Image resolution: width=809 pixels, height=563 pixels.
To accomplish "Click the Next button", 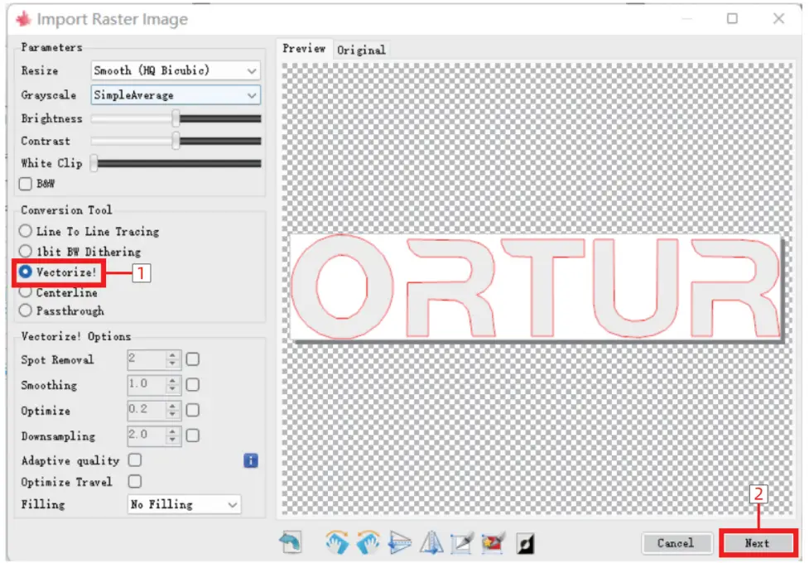I will [x=756, y=543].
